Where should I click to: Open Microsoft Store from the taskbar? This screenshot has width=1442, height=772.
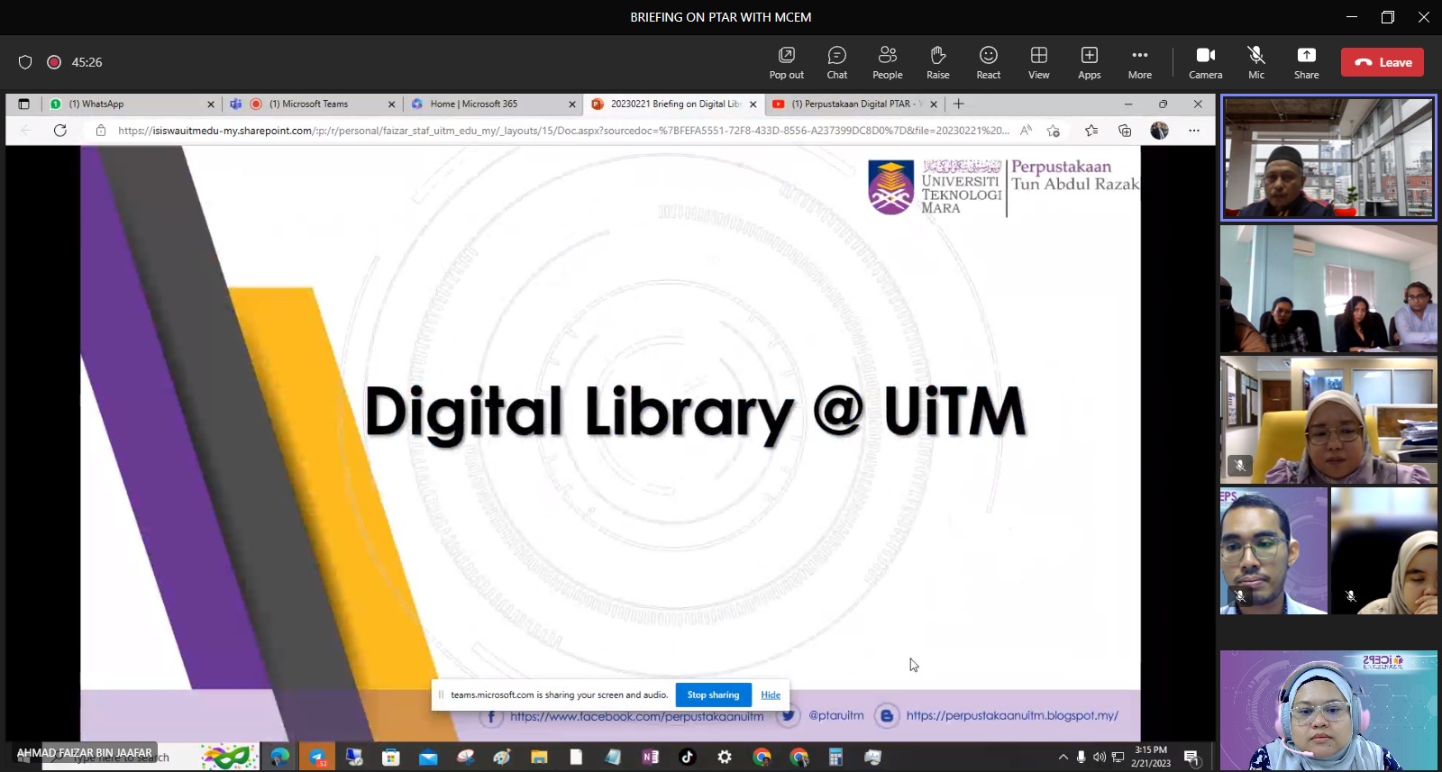coord(391,757)
